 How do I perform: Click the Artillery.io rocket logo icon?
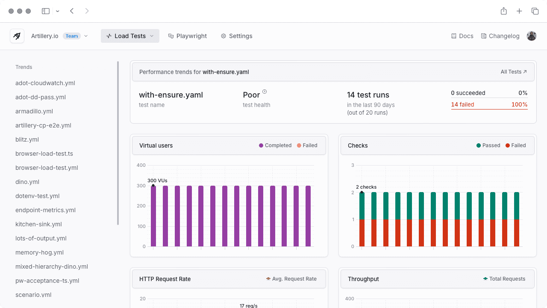pos(17,36)
